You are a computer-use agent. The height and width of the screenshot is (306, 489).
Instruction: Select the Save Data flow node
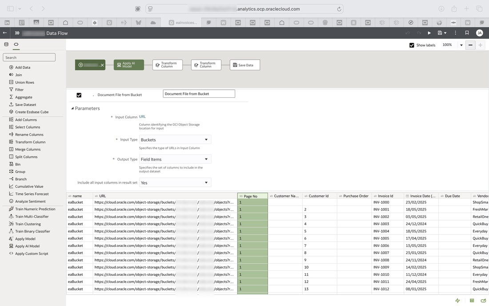[x=245, y=65]
